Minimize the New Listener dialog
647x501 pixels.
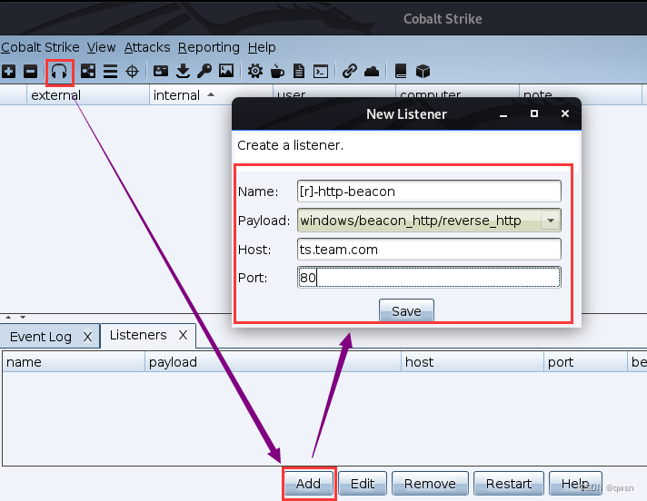pyautogui.click(x=503, y=114)
